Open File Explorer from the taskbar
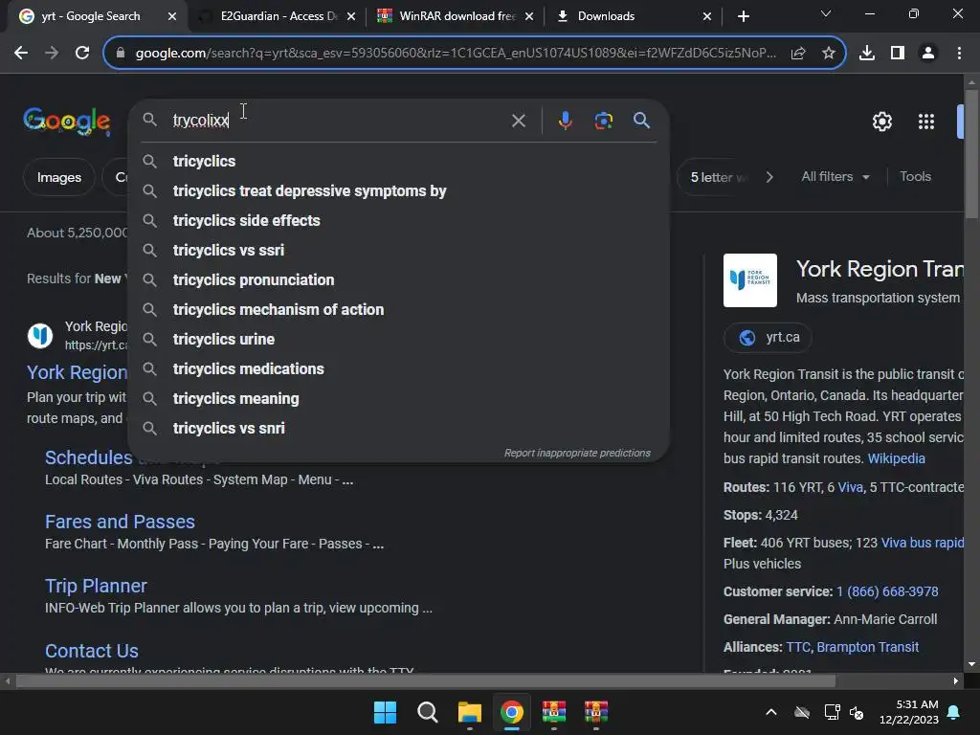Viewport: 980px width, 735px height. (x=469, y=712)
